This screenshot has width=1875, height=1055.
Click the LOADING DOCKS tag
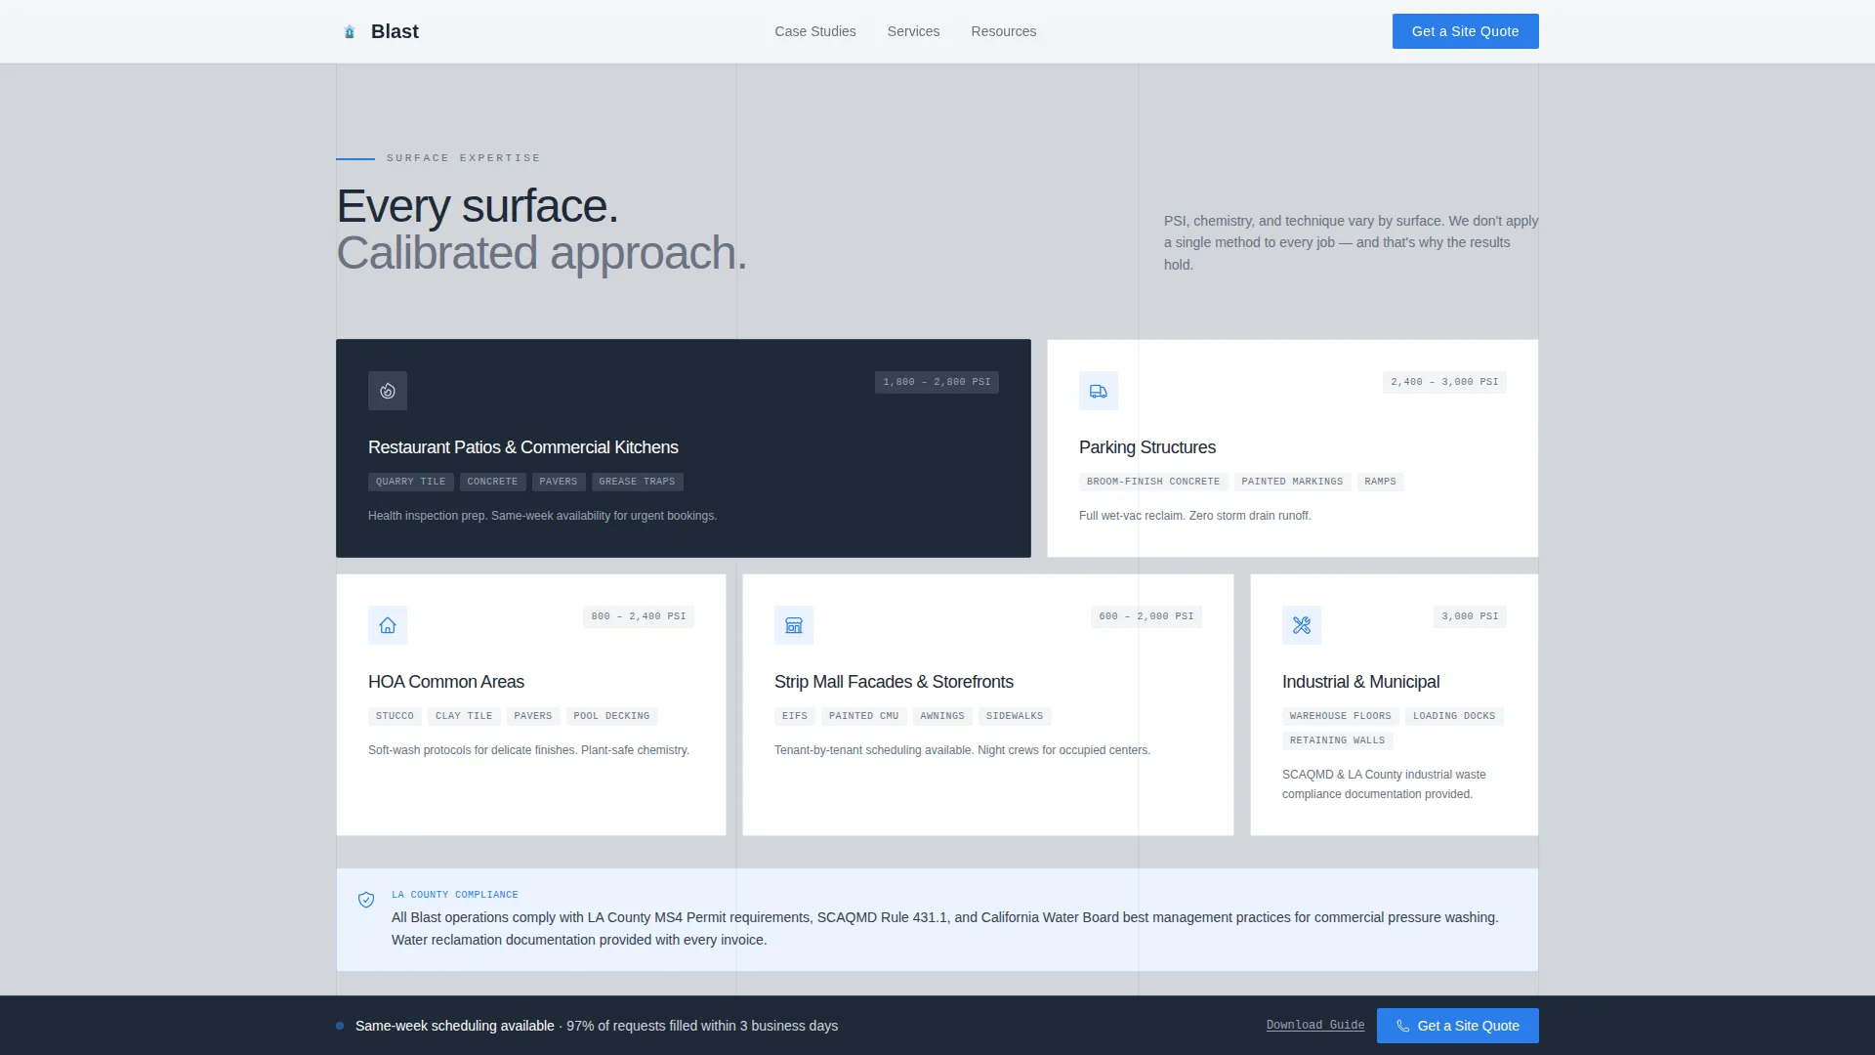pos(1454,716)
